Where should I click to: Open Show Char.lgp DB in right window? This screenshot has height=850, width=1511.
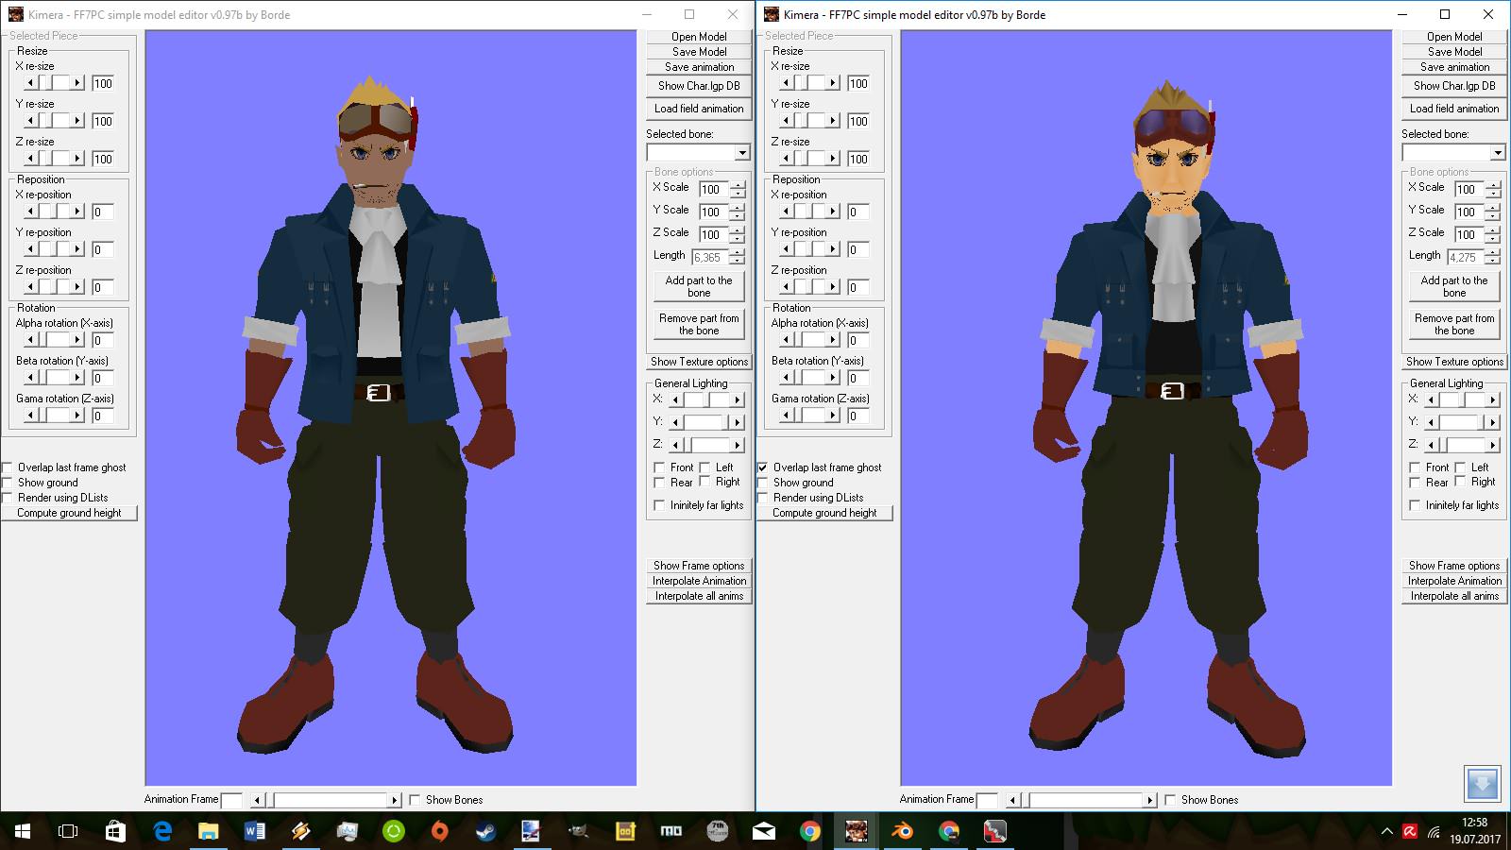pyautogui.click(x=1454, y=86)
